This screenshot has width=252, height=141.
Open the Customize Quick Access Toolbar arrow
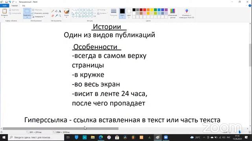click(x=16, y=2)
